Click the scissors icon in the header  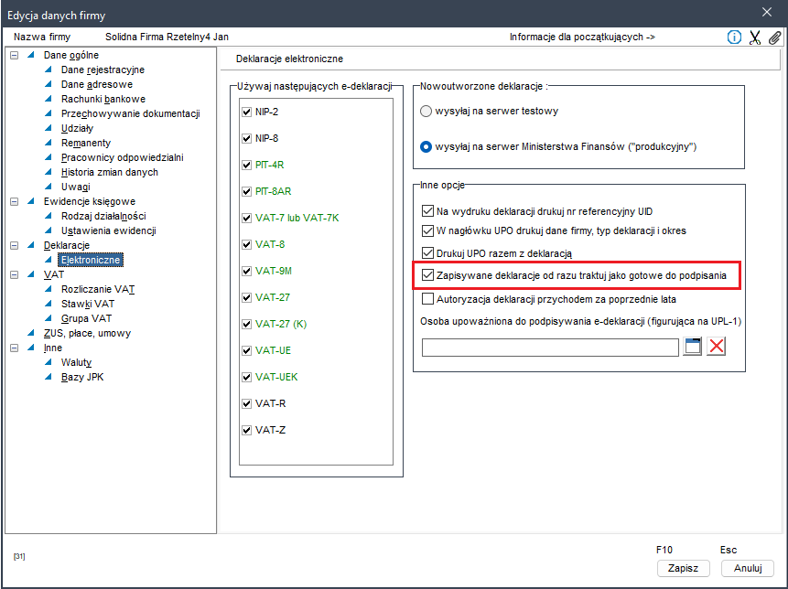[x=755, y=37]
